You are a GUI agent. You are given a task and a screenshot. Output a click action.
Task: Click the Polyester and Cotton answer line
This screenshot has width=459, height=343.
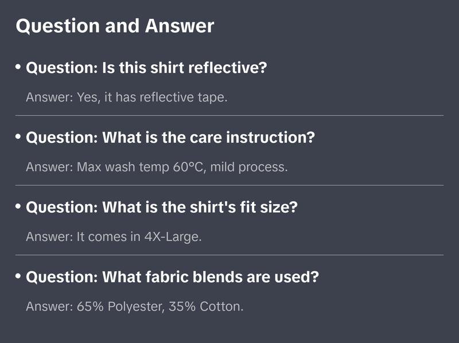(135, 306)
